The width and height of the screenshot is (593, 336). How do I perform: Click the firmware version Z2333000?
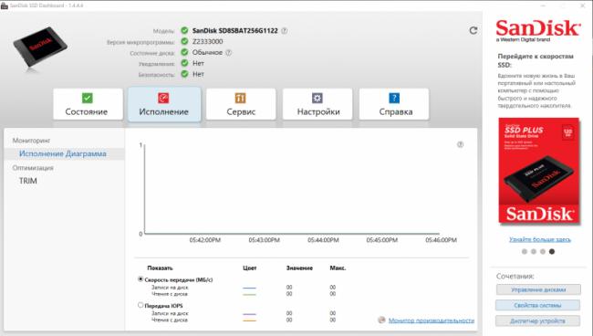pyautogui.click(x=208, y=41)
